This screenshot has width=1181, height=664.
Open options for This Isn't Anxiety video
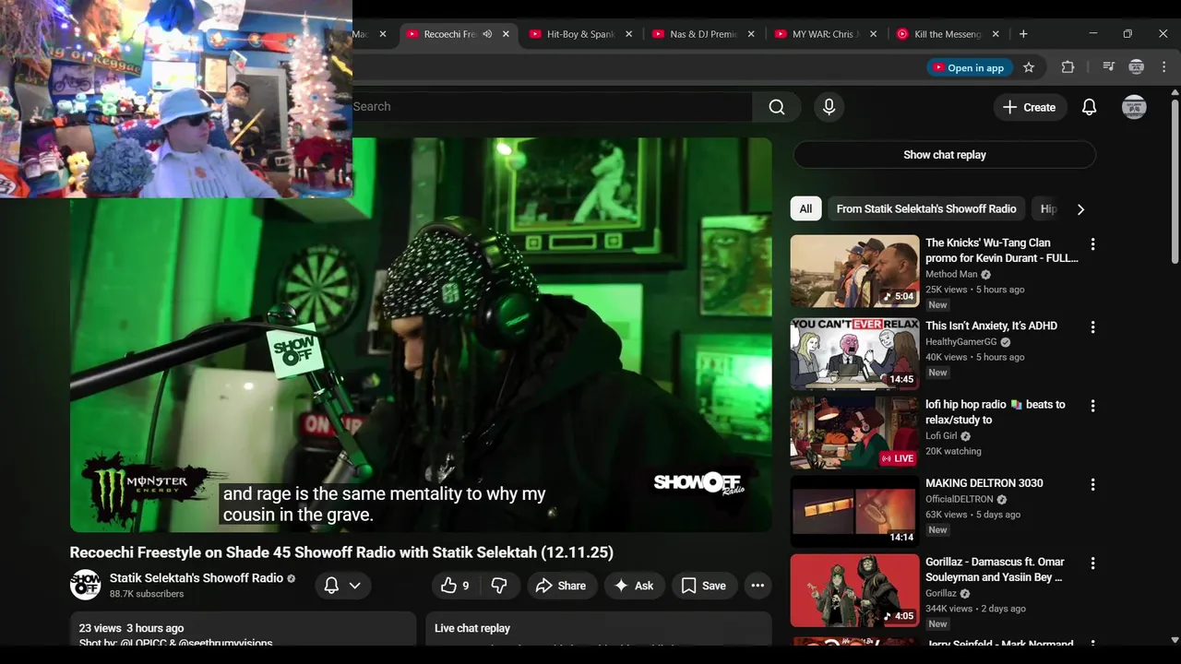click(1092, 327)
